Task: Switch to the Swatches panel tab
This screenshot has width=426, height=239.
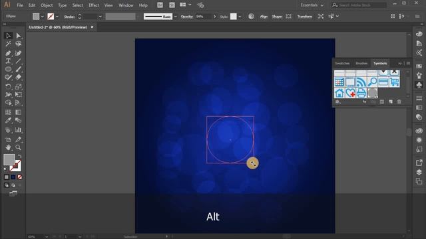Action: (342, 63)
